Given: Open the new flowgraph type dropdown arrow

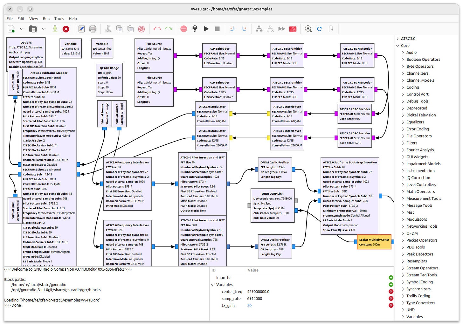Looking at the screenshot, I should [22, 29].
